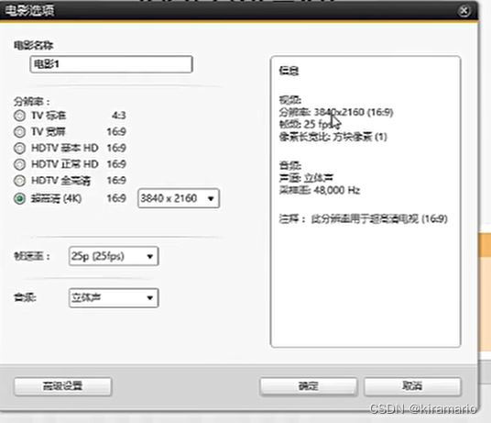This screenshot has height=423, width=491.
Task: Open the 3840 x 2160 resolution dropdown
Action: pos(179,198)
